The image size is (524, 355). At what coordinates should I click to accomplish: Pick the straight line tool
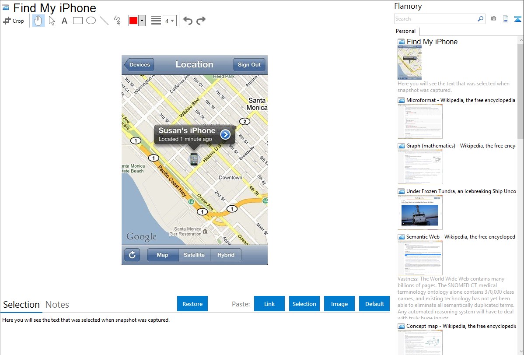coord(104,21)
